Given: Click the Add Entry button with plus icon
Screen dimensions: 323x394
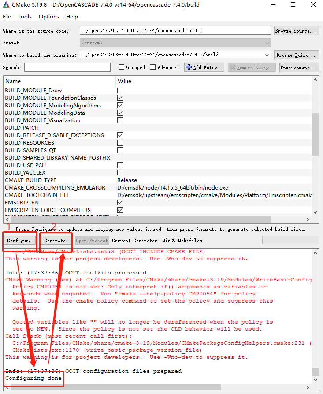Looking at the screenshot, I should tap(204, 67).
